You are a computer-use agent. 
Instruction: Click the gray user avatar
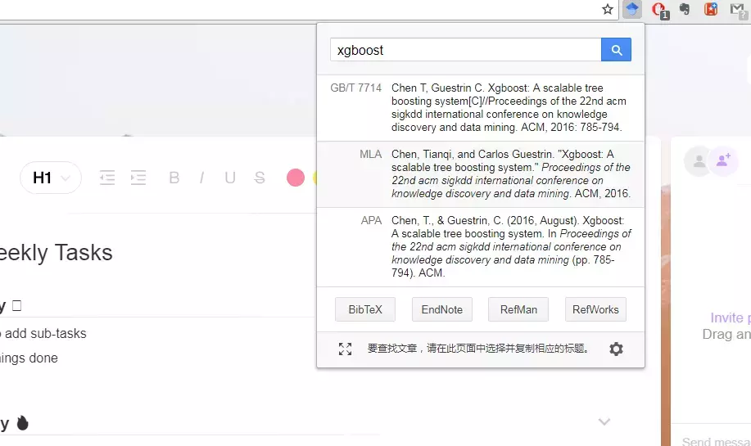click(699, 161)
